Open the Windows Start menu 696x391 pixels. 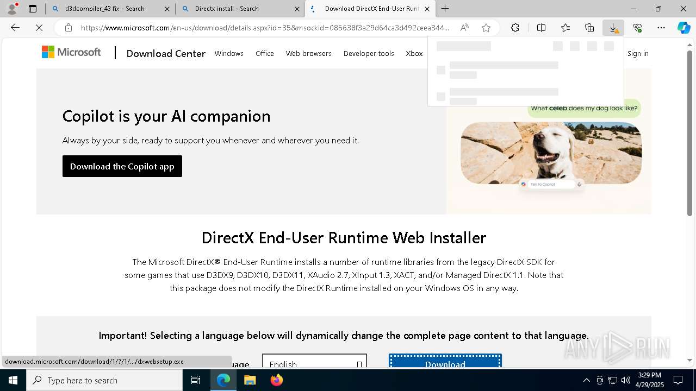(x=13, y=380)
